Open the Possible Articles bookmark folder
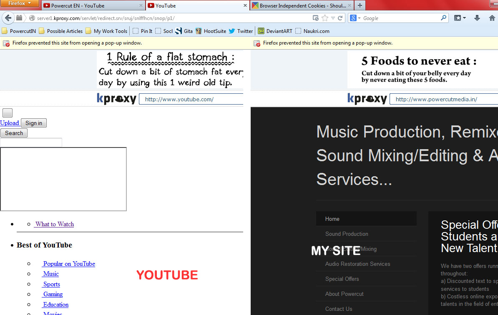 coord(61,31)
